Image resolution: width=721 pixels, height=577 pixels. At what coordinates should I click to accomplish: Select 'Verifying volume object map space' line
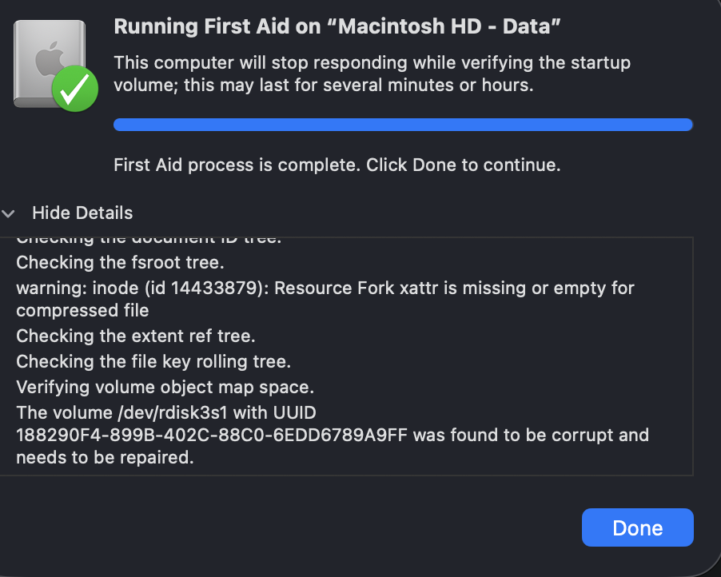coord(165,388)
